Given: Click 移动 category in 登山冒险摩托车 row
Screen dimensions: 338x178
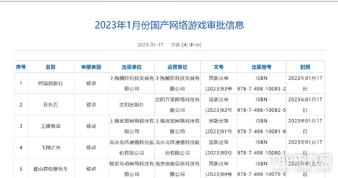Looking at the screenshot, I should 91,169.
